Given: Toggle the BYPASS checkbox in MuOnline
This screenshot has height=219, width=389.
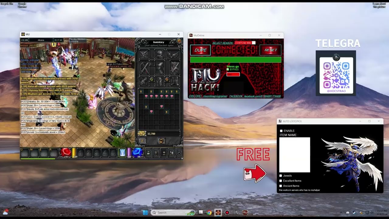Looking at the screenshot, I should [x=228, y=69].
